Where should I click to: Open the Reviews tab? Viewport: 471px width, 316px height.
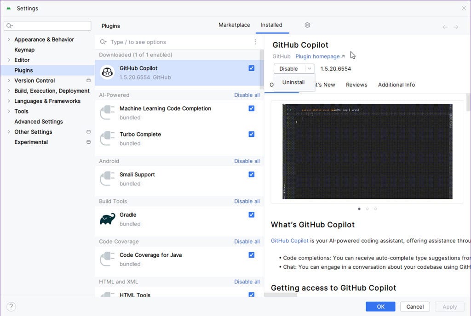pyautogui.click(x=356, y=85)
